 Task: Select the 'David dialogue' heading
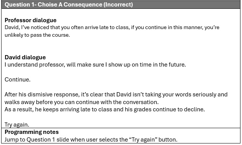pos(25,57)
